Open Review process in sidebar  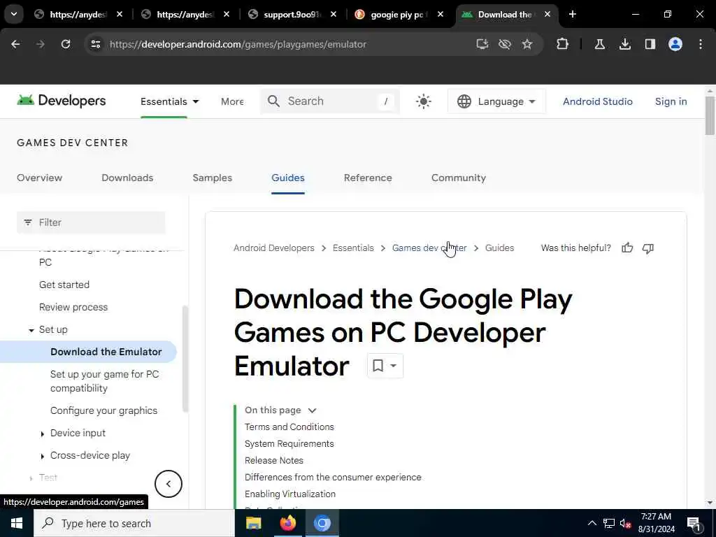(x=73, y=308)
